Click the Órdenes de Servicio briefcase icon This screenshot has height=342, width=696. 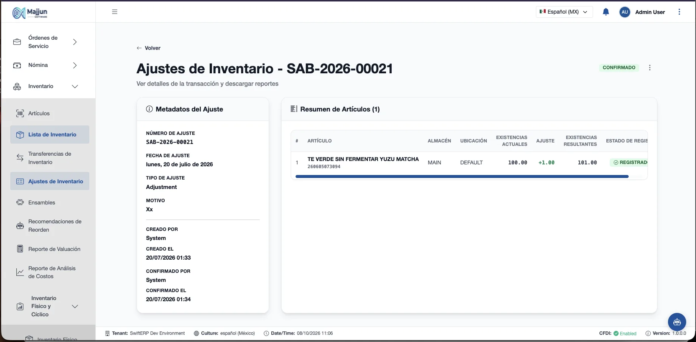click(x=17, y=42)
